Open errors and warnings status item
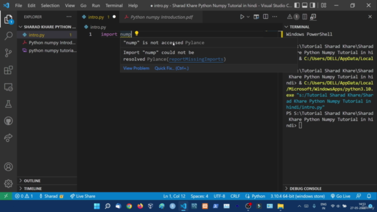Viewport: 377px width, 212px height. tap(24, 196)
